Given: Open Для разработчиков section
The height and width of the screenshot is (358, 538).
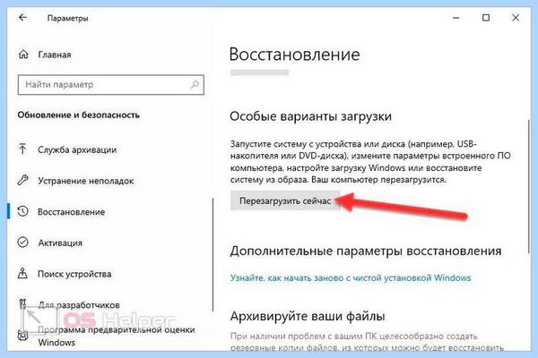Looking at the screenshot, I should coord(79,305).
